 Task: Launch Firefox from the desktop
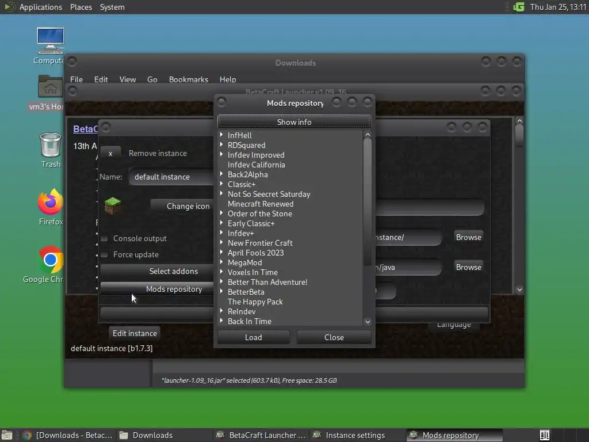pyautogui.click(x=51, y=202)
